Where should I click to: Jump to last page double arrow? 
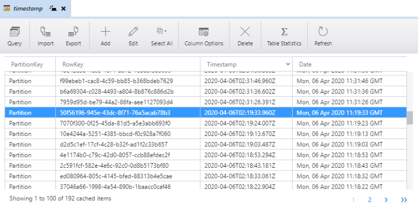(404, 200)
